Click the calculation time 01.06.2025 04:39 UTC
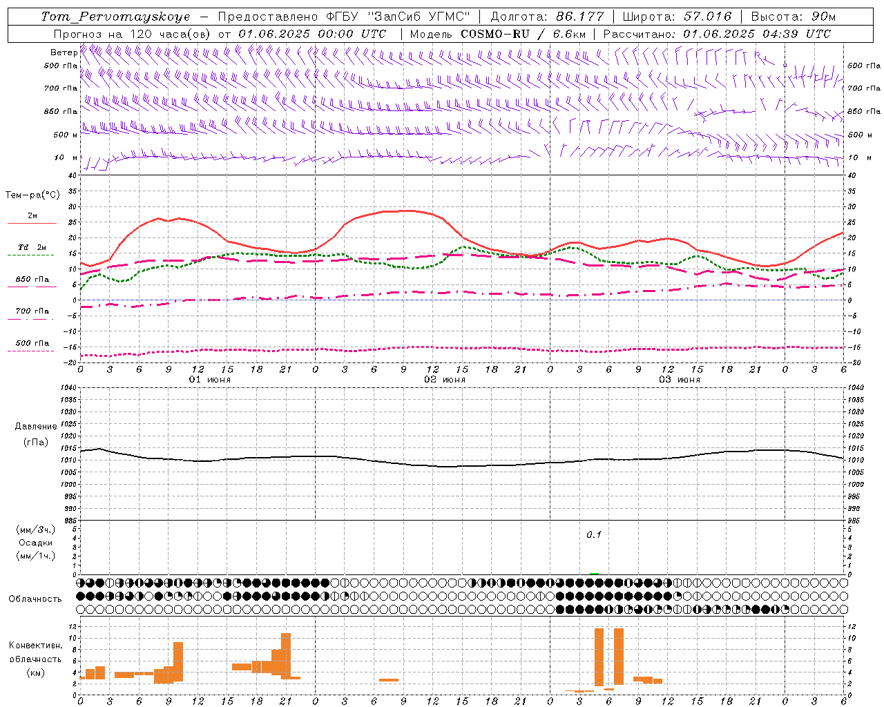The width and height of the screenshot is (884, 707). [x=758, y=33]
